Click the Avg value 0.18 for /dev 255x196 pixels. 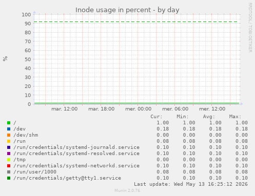215,129
